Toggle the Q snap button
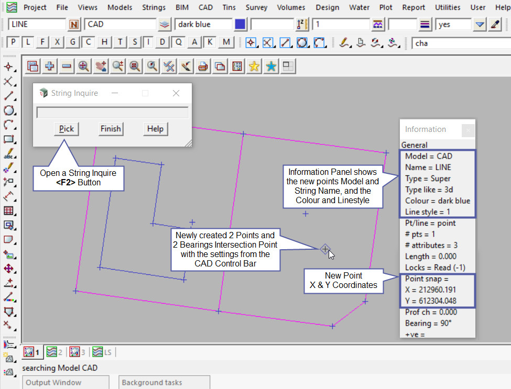 coord(179,42)
